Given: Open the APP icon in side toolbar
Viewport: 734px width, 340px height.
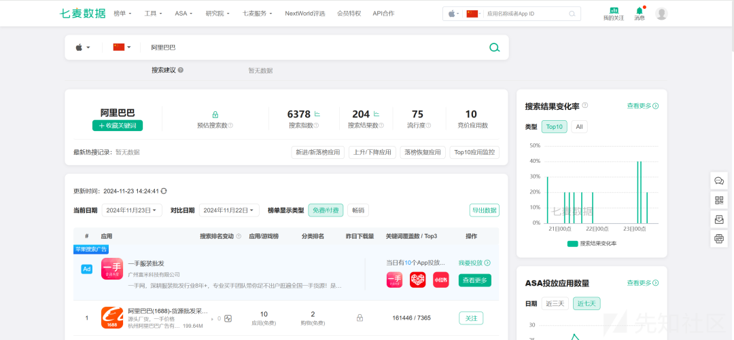Looking at the screenshot, I should (719, 238).
